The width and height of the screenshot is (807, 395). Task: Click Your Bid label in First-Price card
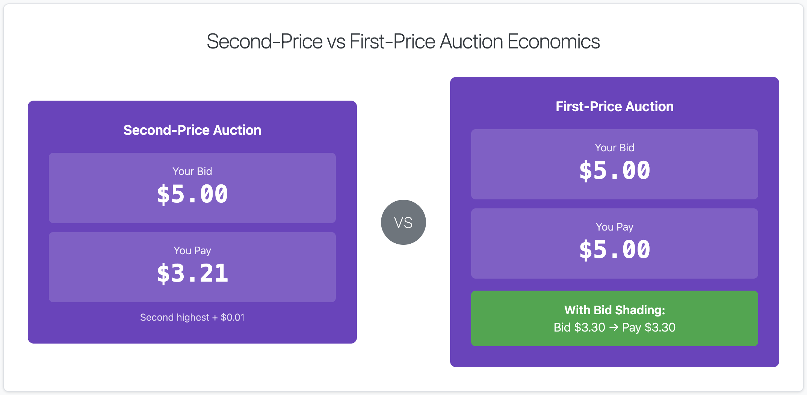pyautogui.click(x=614, y=148)
